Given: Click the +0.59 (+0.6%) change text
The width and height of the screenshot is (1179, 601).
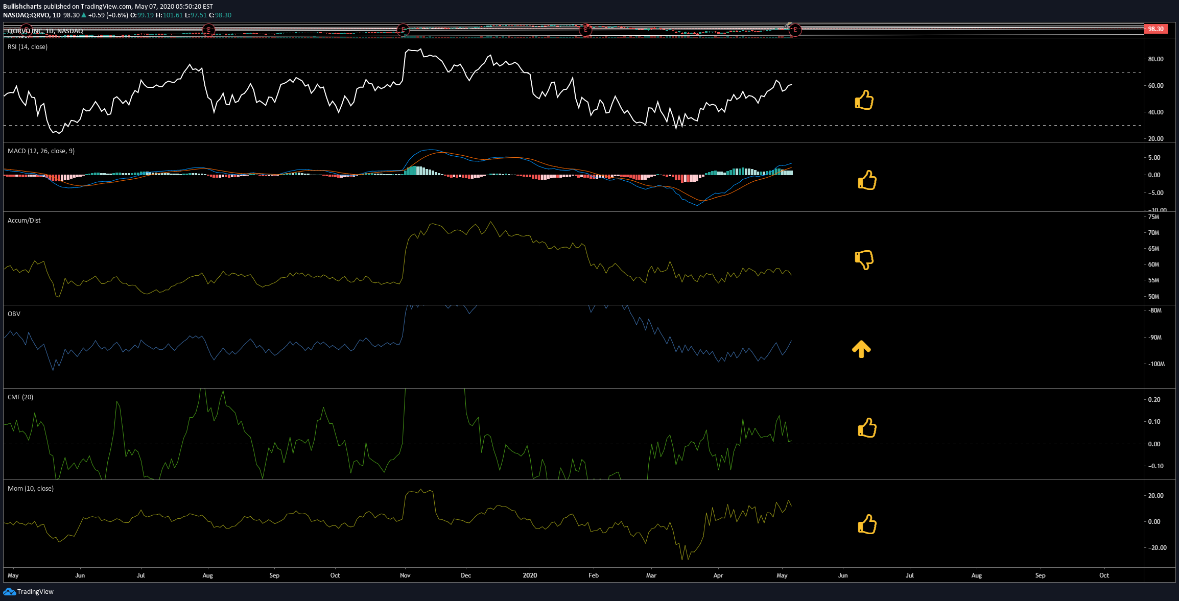Looking at the screenshot, I should pos(108,15).
